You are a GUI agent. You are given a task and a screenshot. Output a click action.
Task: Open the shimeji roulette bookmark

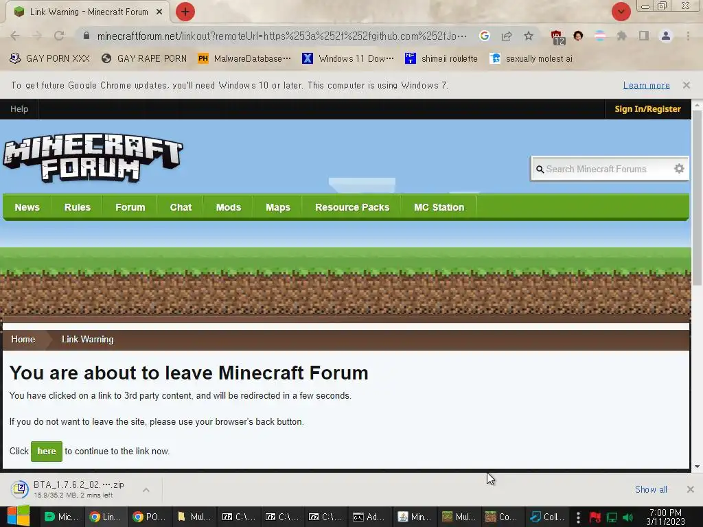441,59
